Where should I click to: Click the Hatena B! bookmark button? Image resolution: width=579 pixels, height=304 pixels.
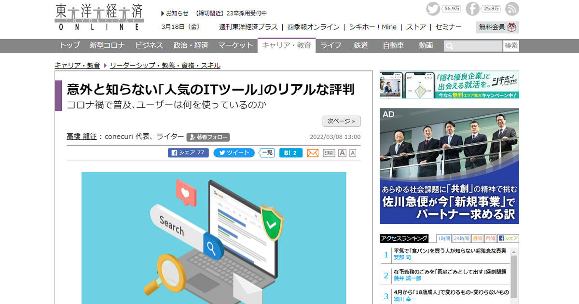tap(290, 153)
